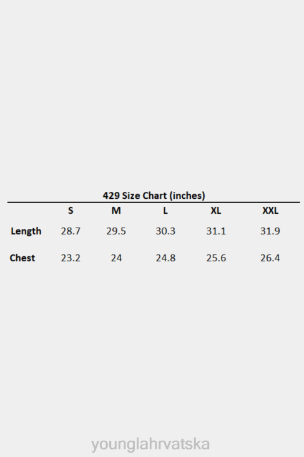Click the 31.1 length value for XL
The height and width of the screenshot is (457, 304).
(216, 231)
